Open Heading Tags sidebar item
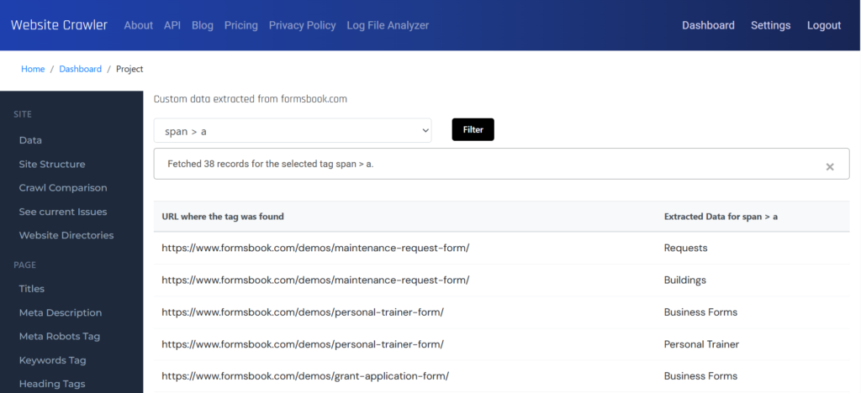 [x=52, y=384]
